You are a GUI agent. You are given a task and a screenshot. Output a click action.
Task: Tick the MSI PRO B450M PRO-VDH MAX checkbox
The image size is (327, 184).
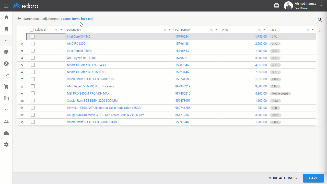(x=33, y=94)
